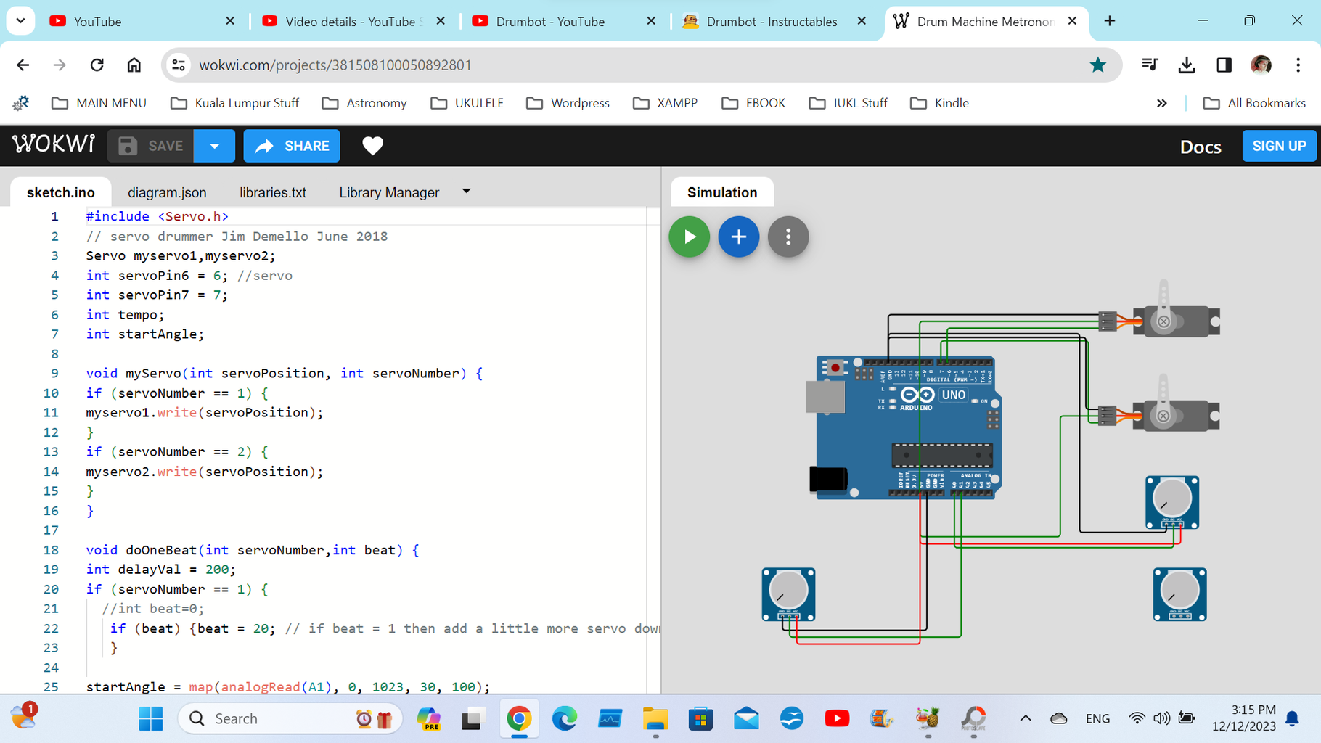The height and width of the screenshot is (743, 1321).
Task: Open the Chrome profile avatar
Action: (1261, 65)
